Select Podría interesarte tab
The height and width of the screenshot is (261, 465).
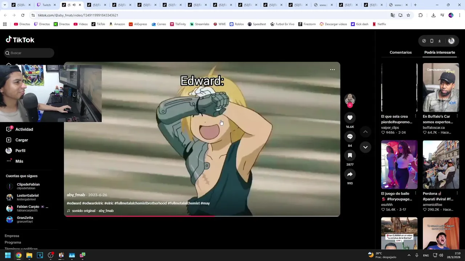[x=440, y=53]
